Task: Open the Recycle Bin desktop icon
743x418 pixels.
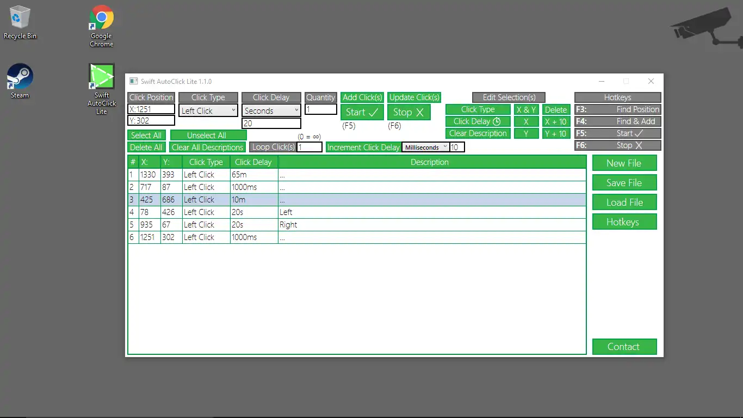Action: tap(20, 23)
